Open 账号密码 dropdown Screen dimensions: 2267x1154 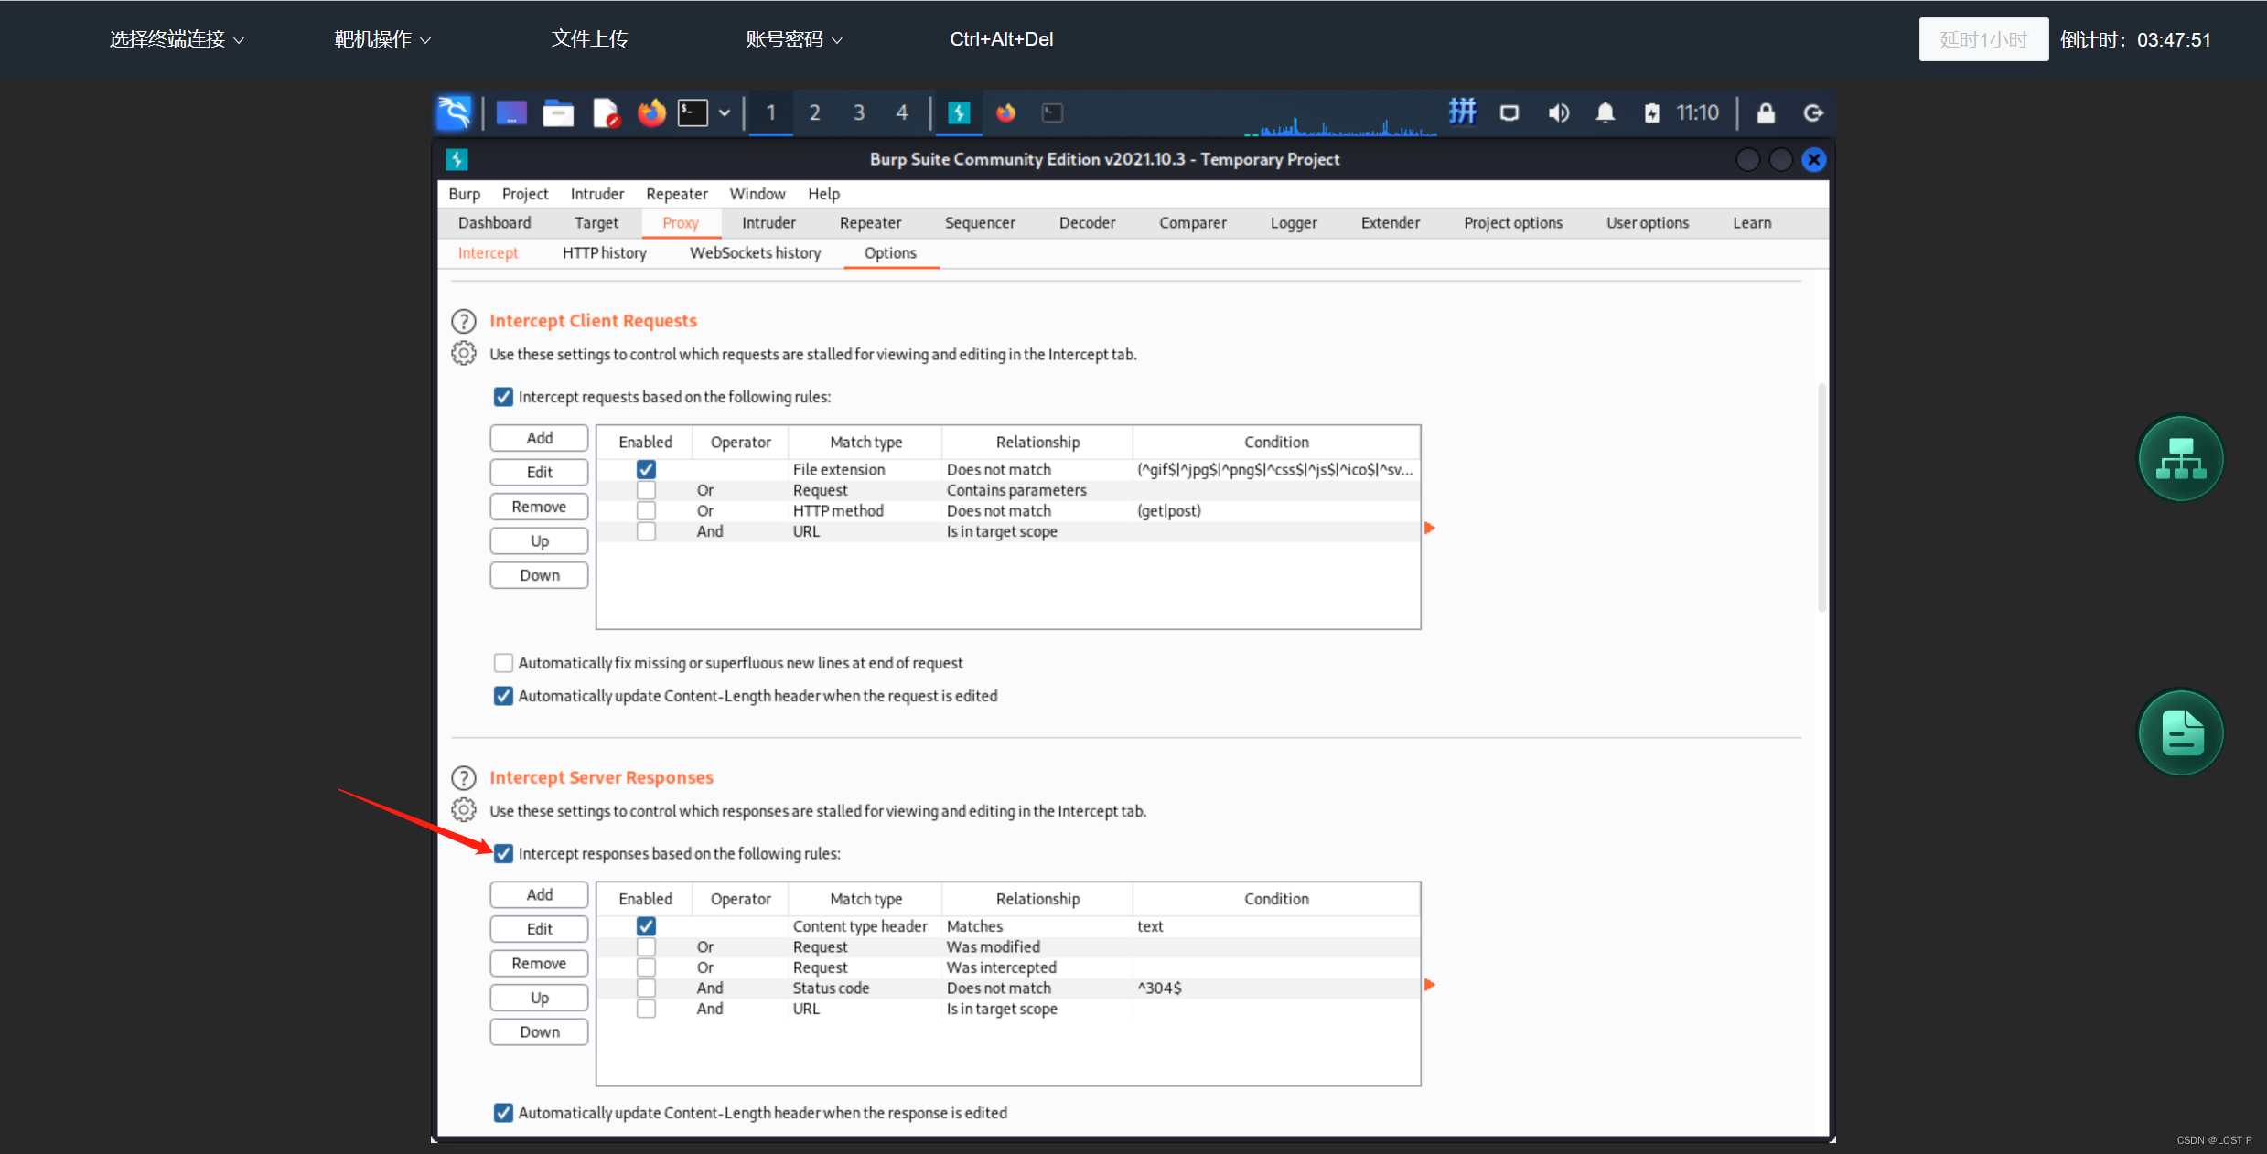click(794, 39)
